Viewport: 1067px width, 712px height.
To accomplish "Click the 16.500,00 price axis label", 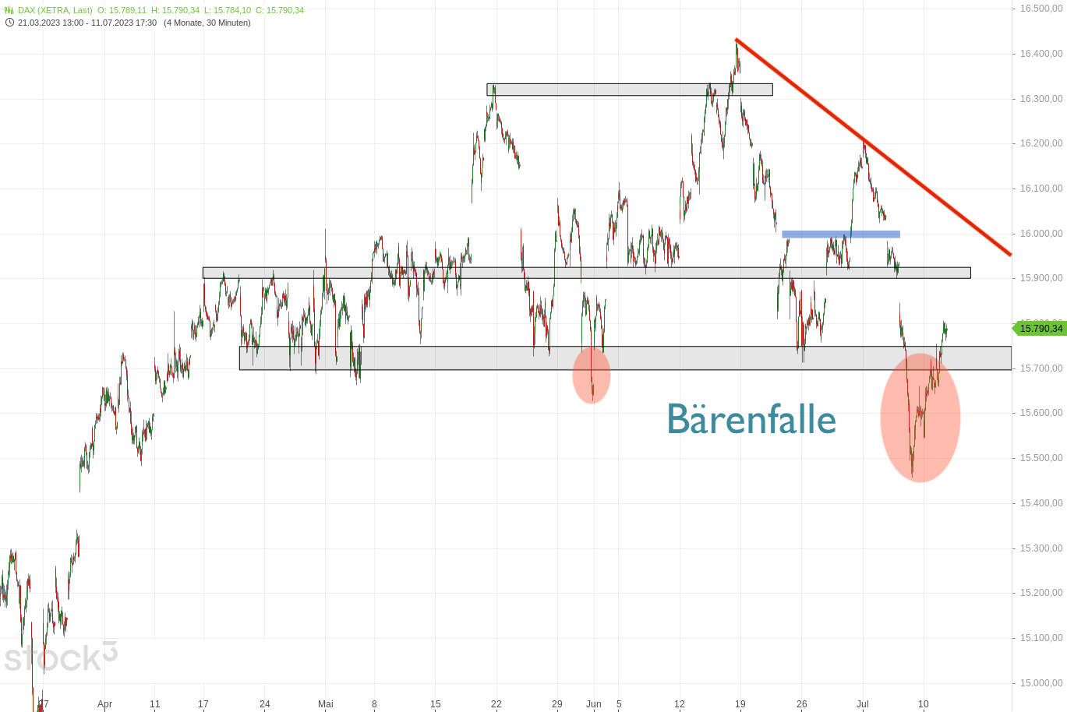I will tap(1041, 9).
